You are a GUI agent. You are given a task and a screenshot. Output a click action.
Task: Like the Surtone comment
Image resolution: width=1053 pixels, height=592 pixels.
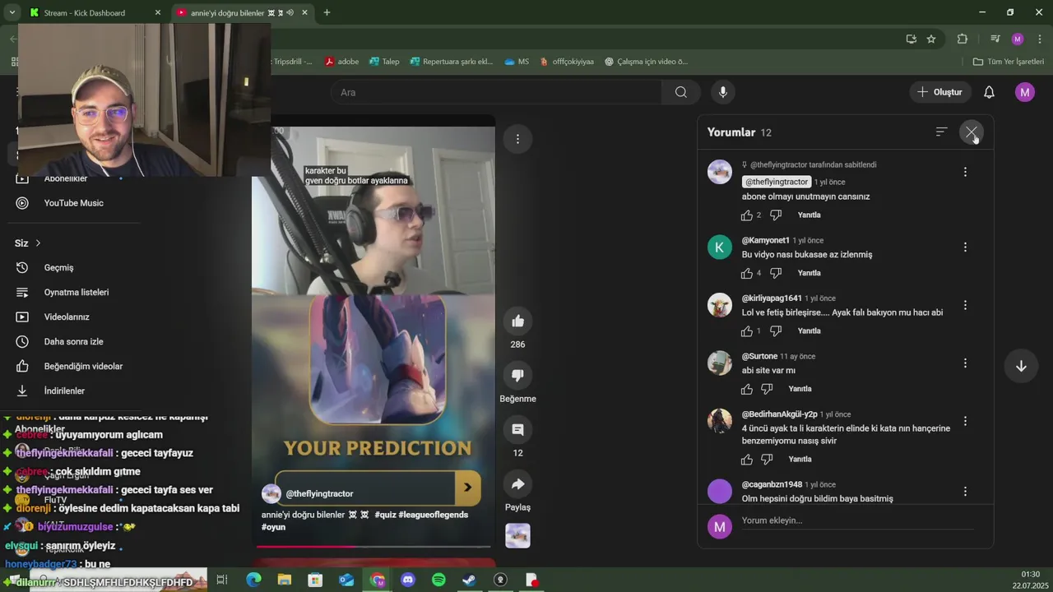coord(747,389)
